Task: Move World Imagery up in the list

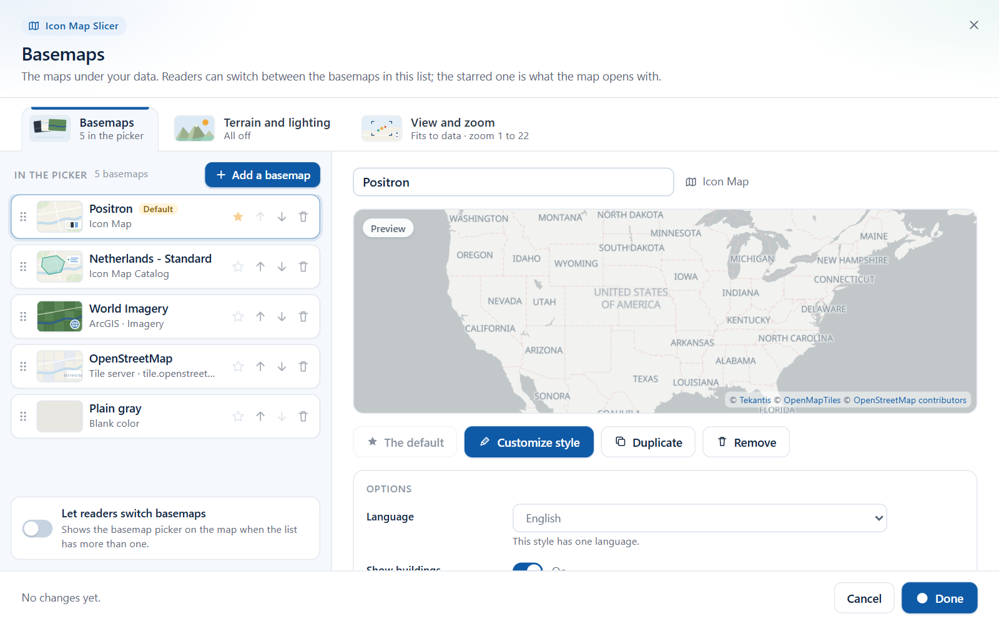Action: tap(260, 316)
